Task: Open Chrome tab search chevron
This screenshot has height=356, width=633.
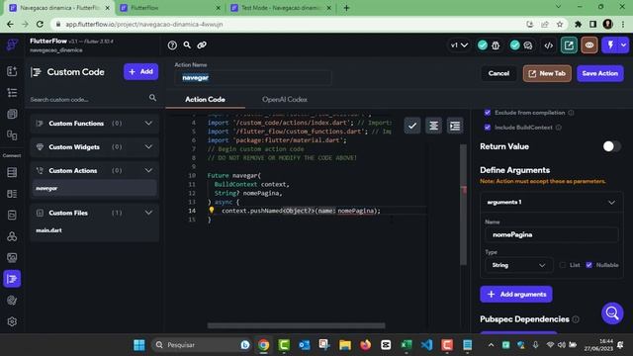Action: [x=558, y=7]
